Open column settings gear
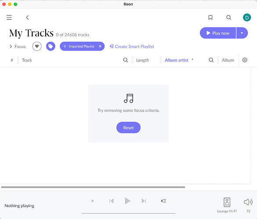The width and height of the screenshot is (257, 219). coord(245,60)
